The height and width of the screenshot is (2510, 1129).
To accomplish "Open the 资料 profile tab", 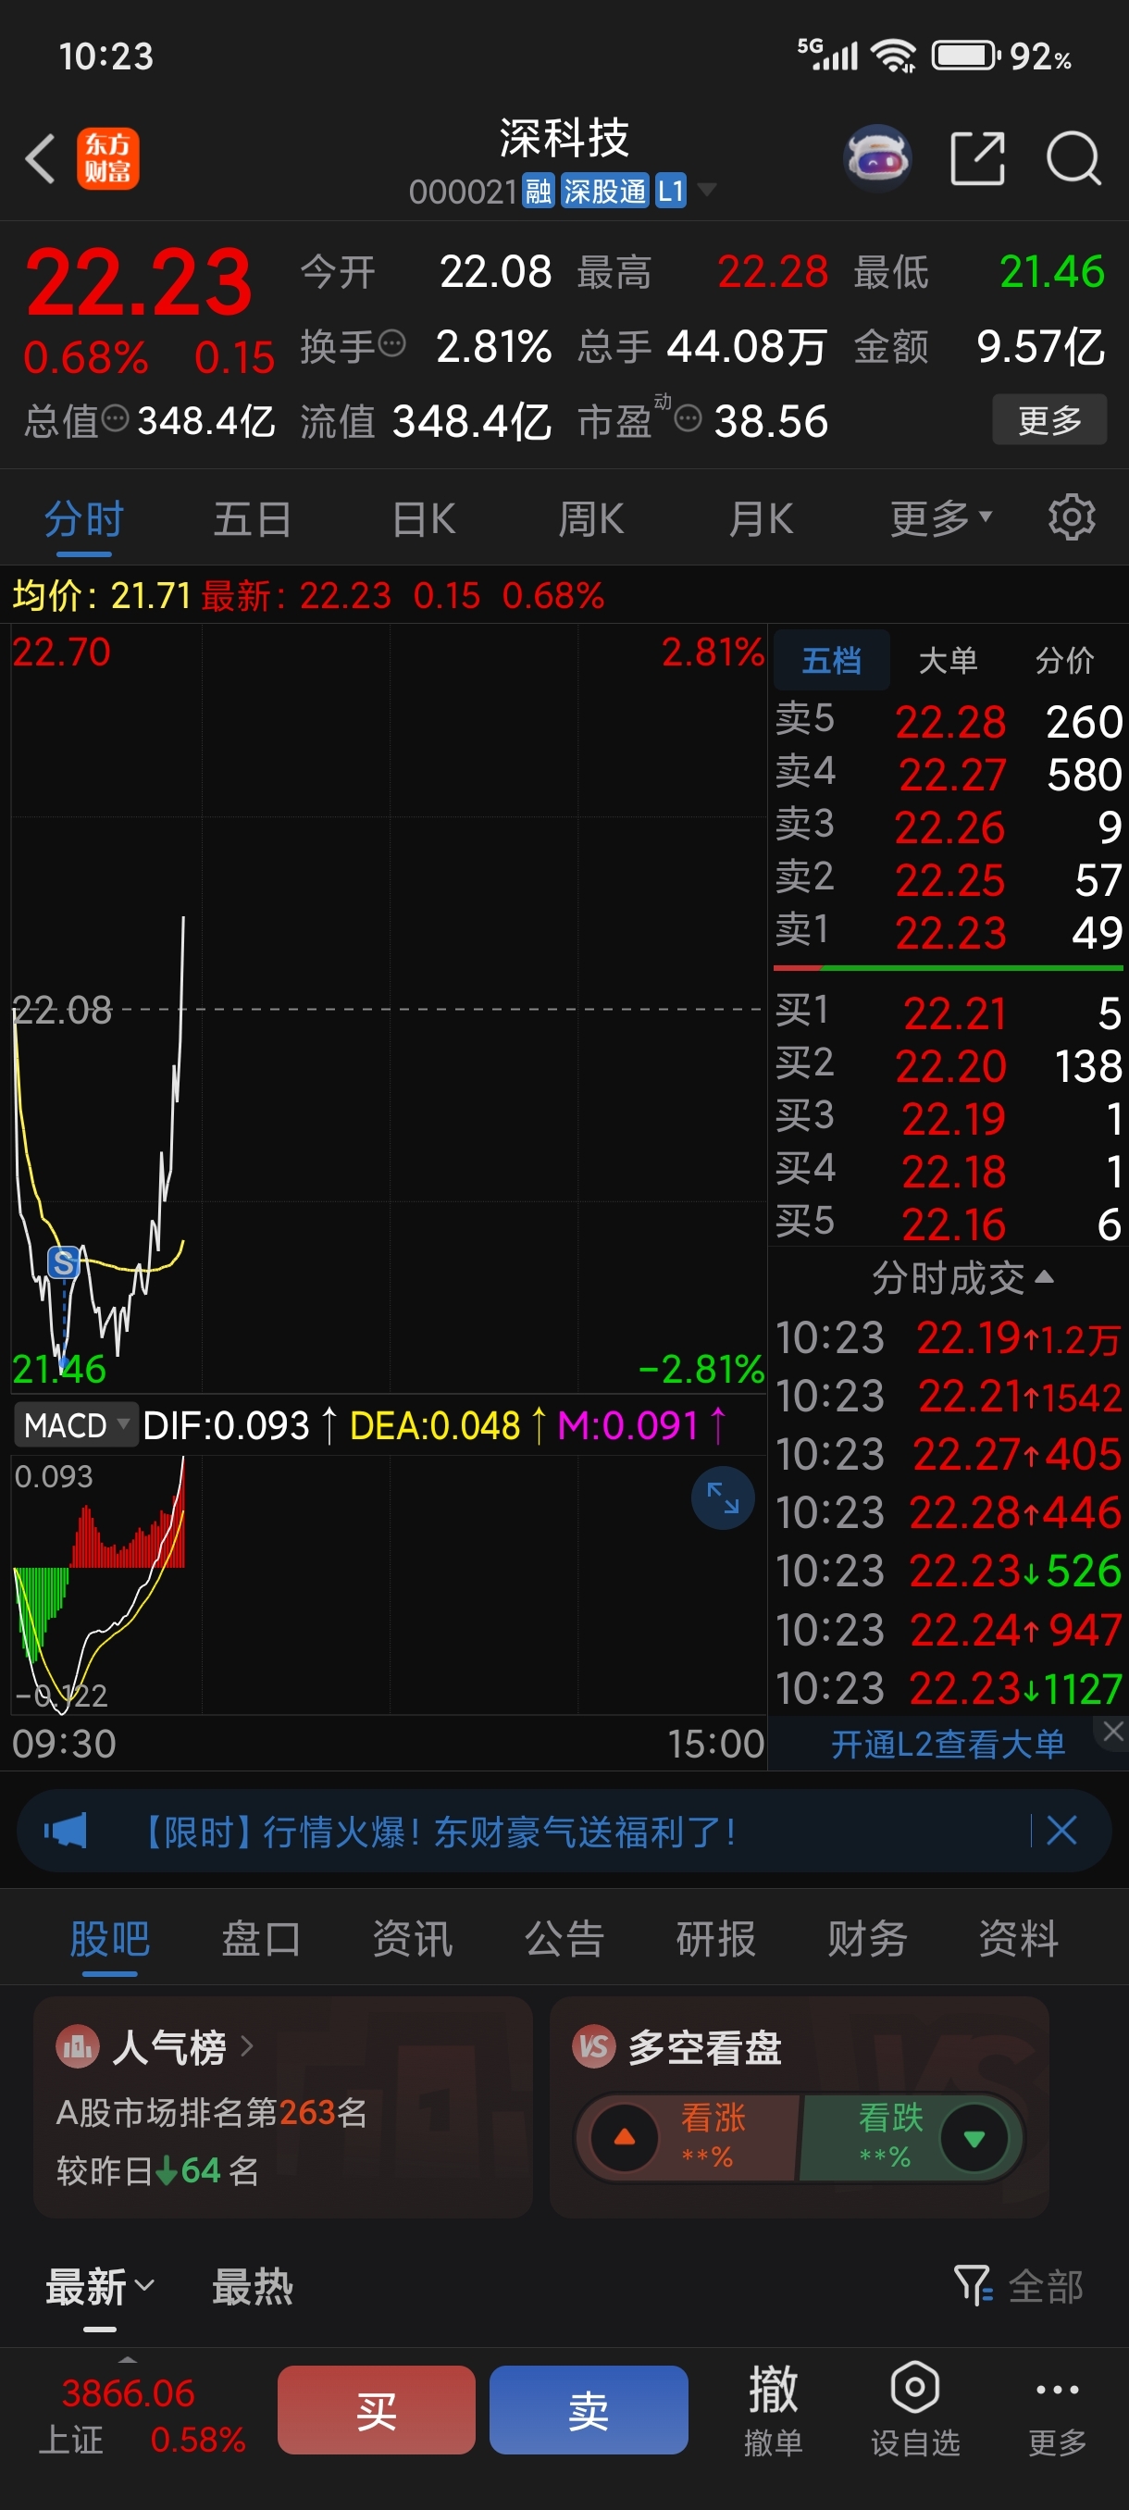I will (x=1018, y=1938).
